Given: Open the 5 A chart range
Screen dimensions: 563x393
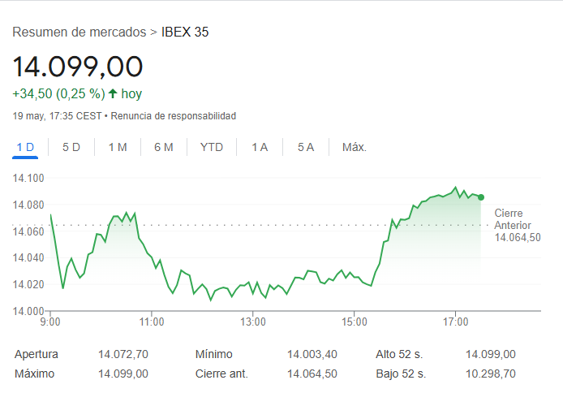Looking at the screenshot, I should (306, 147).
